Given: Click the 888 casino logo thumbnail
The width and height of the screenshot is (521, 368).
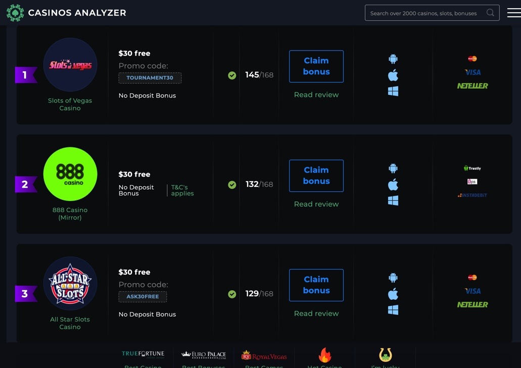Looking at the screenshot, I should (x=70, y=174).
